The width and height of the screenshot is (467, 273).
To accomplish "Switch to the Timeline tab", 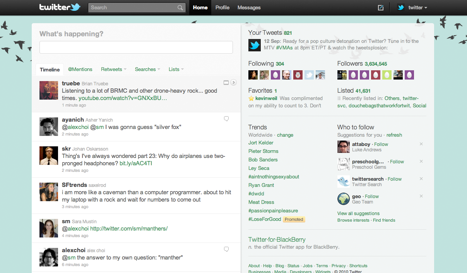I will point(50,70).
